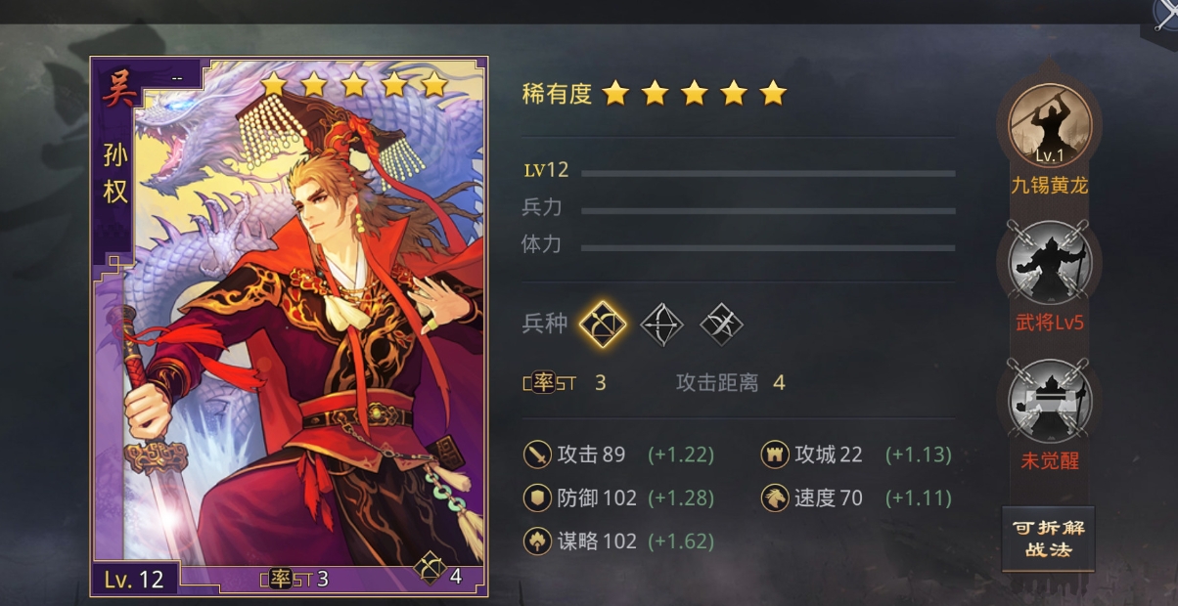The image size is (1178, 606).
Task: Click the LV12 experience progress bar
Action: point(768,173)
